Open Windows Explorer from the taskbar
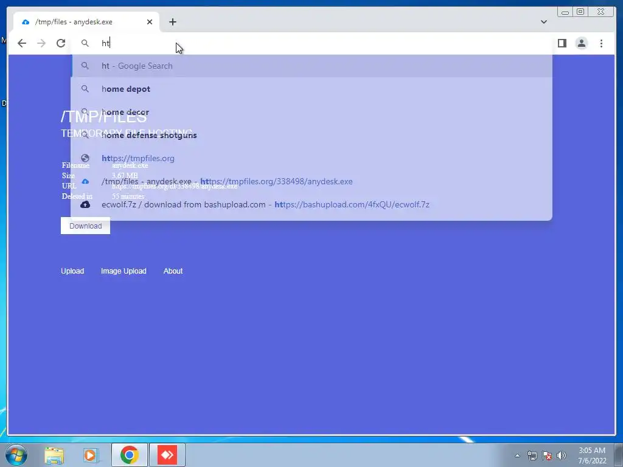This screenshot has width=623, height=467. [54, 455]
